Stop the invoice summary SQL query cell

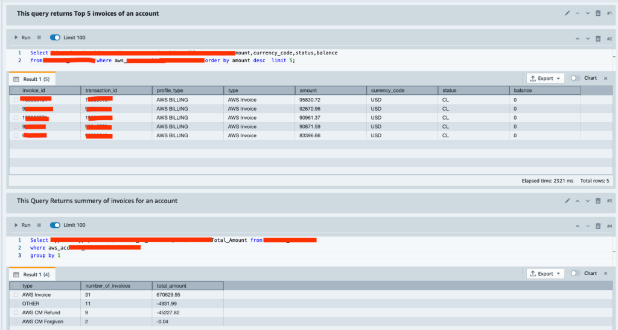coord(39,225)
